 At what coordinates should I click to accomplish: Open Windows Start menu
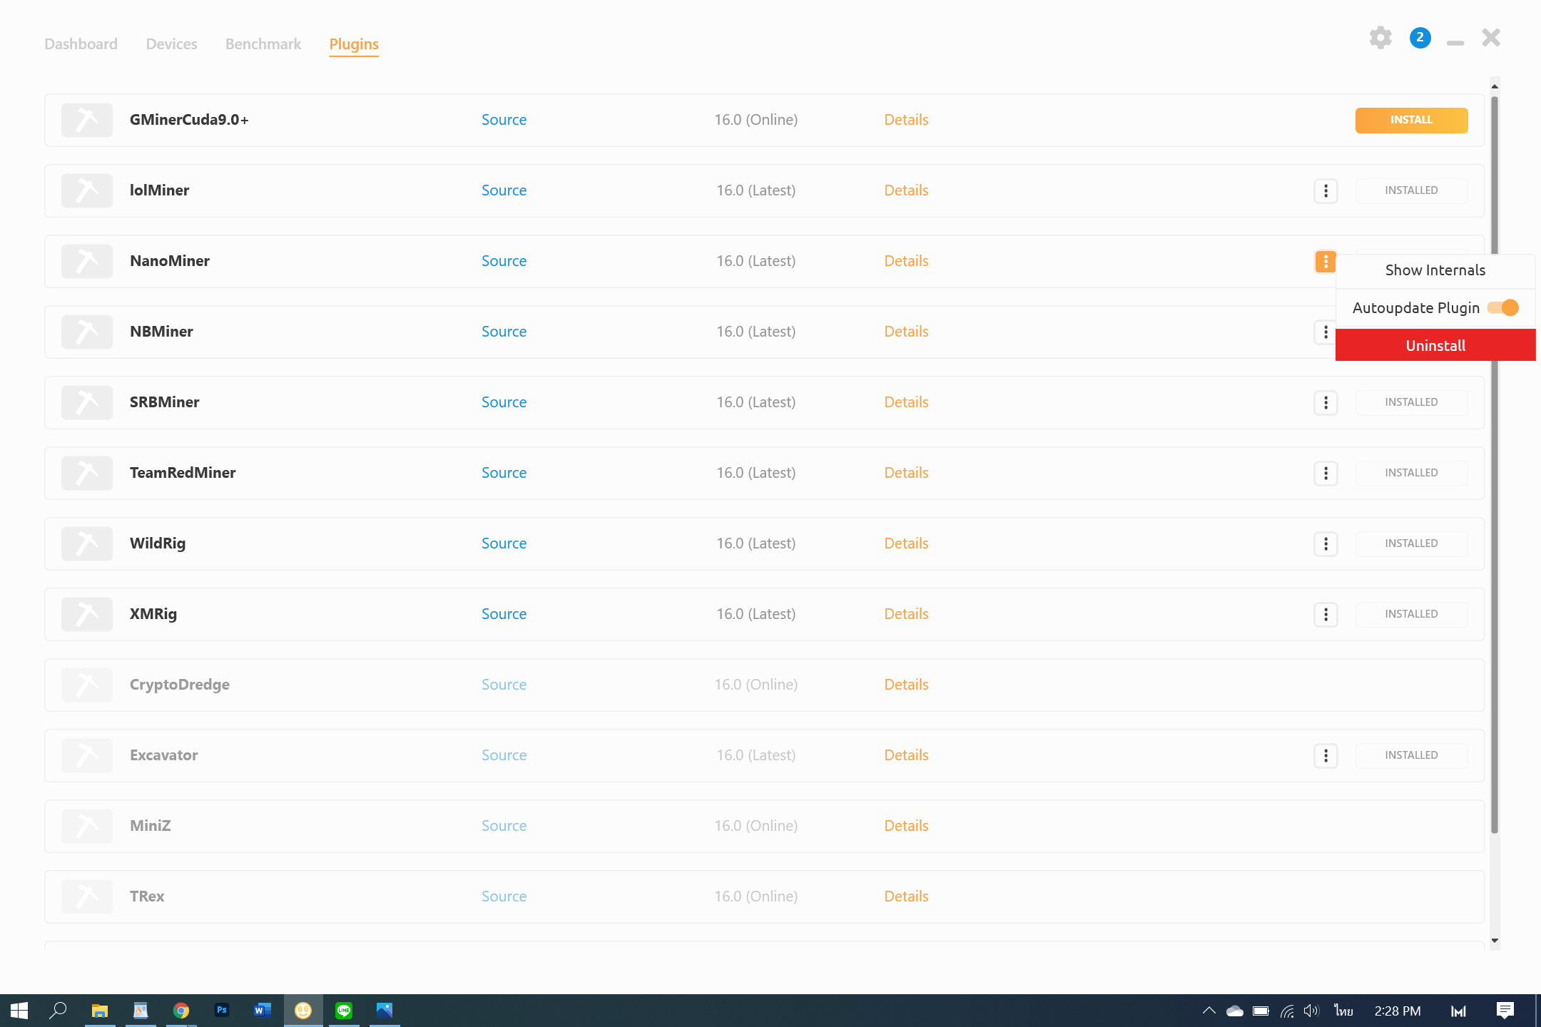click(x=19, y=1011)
